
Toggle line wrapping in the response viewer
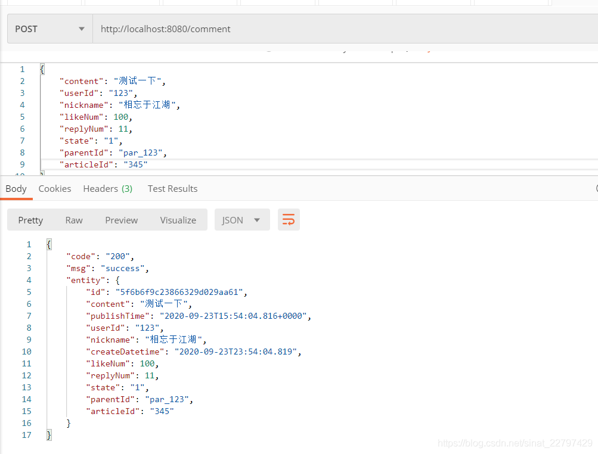click(289, 219)
